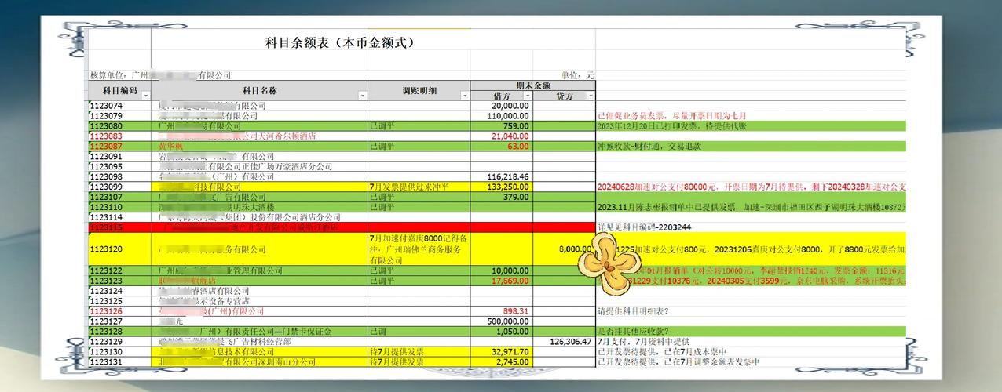1002x392 pixels.
Task: Select account code cell 1123127
Action: (x=119, y=321)
